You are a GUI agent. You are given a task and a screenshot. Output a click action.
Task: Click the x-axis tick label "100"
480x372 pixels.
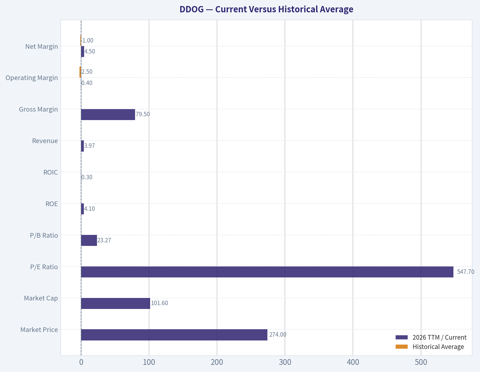coord(149,362)
